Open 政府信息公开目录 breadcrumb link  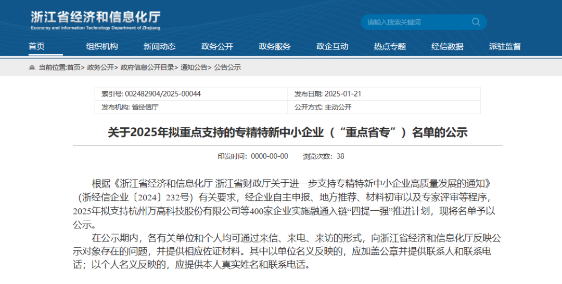(147, 67)
